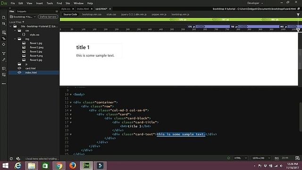Apply comment icon in left toolbar
Image resolution: width=302 pixels, height=170 pixels.
tap(4, 68)
